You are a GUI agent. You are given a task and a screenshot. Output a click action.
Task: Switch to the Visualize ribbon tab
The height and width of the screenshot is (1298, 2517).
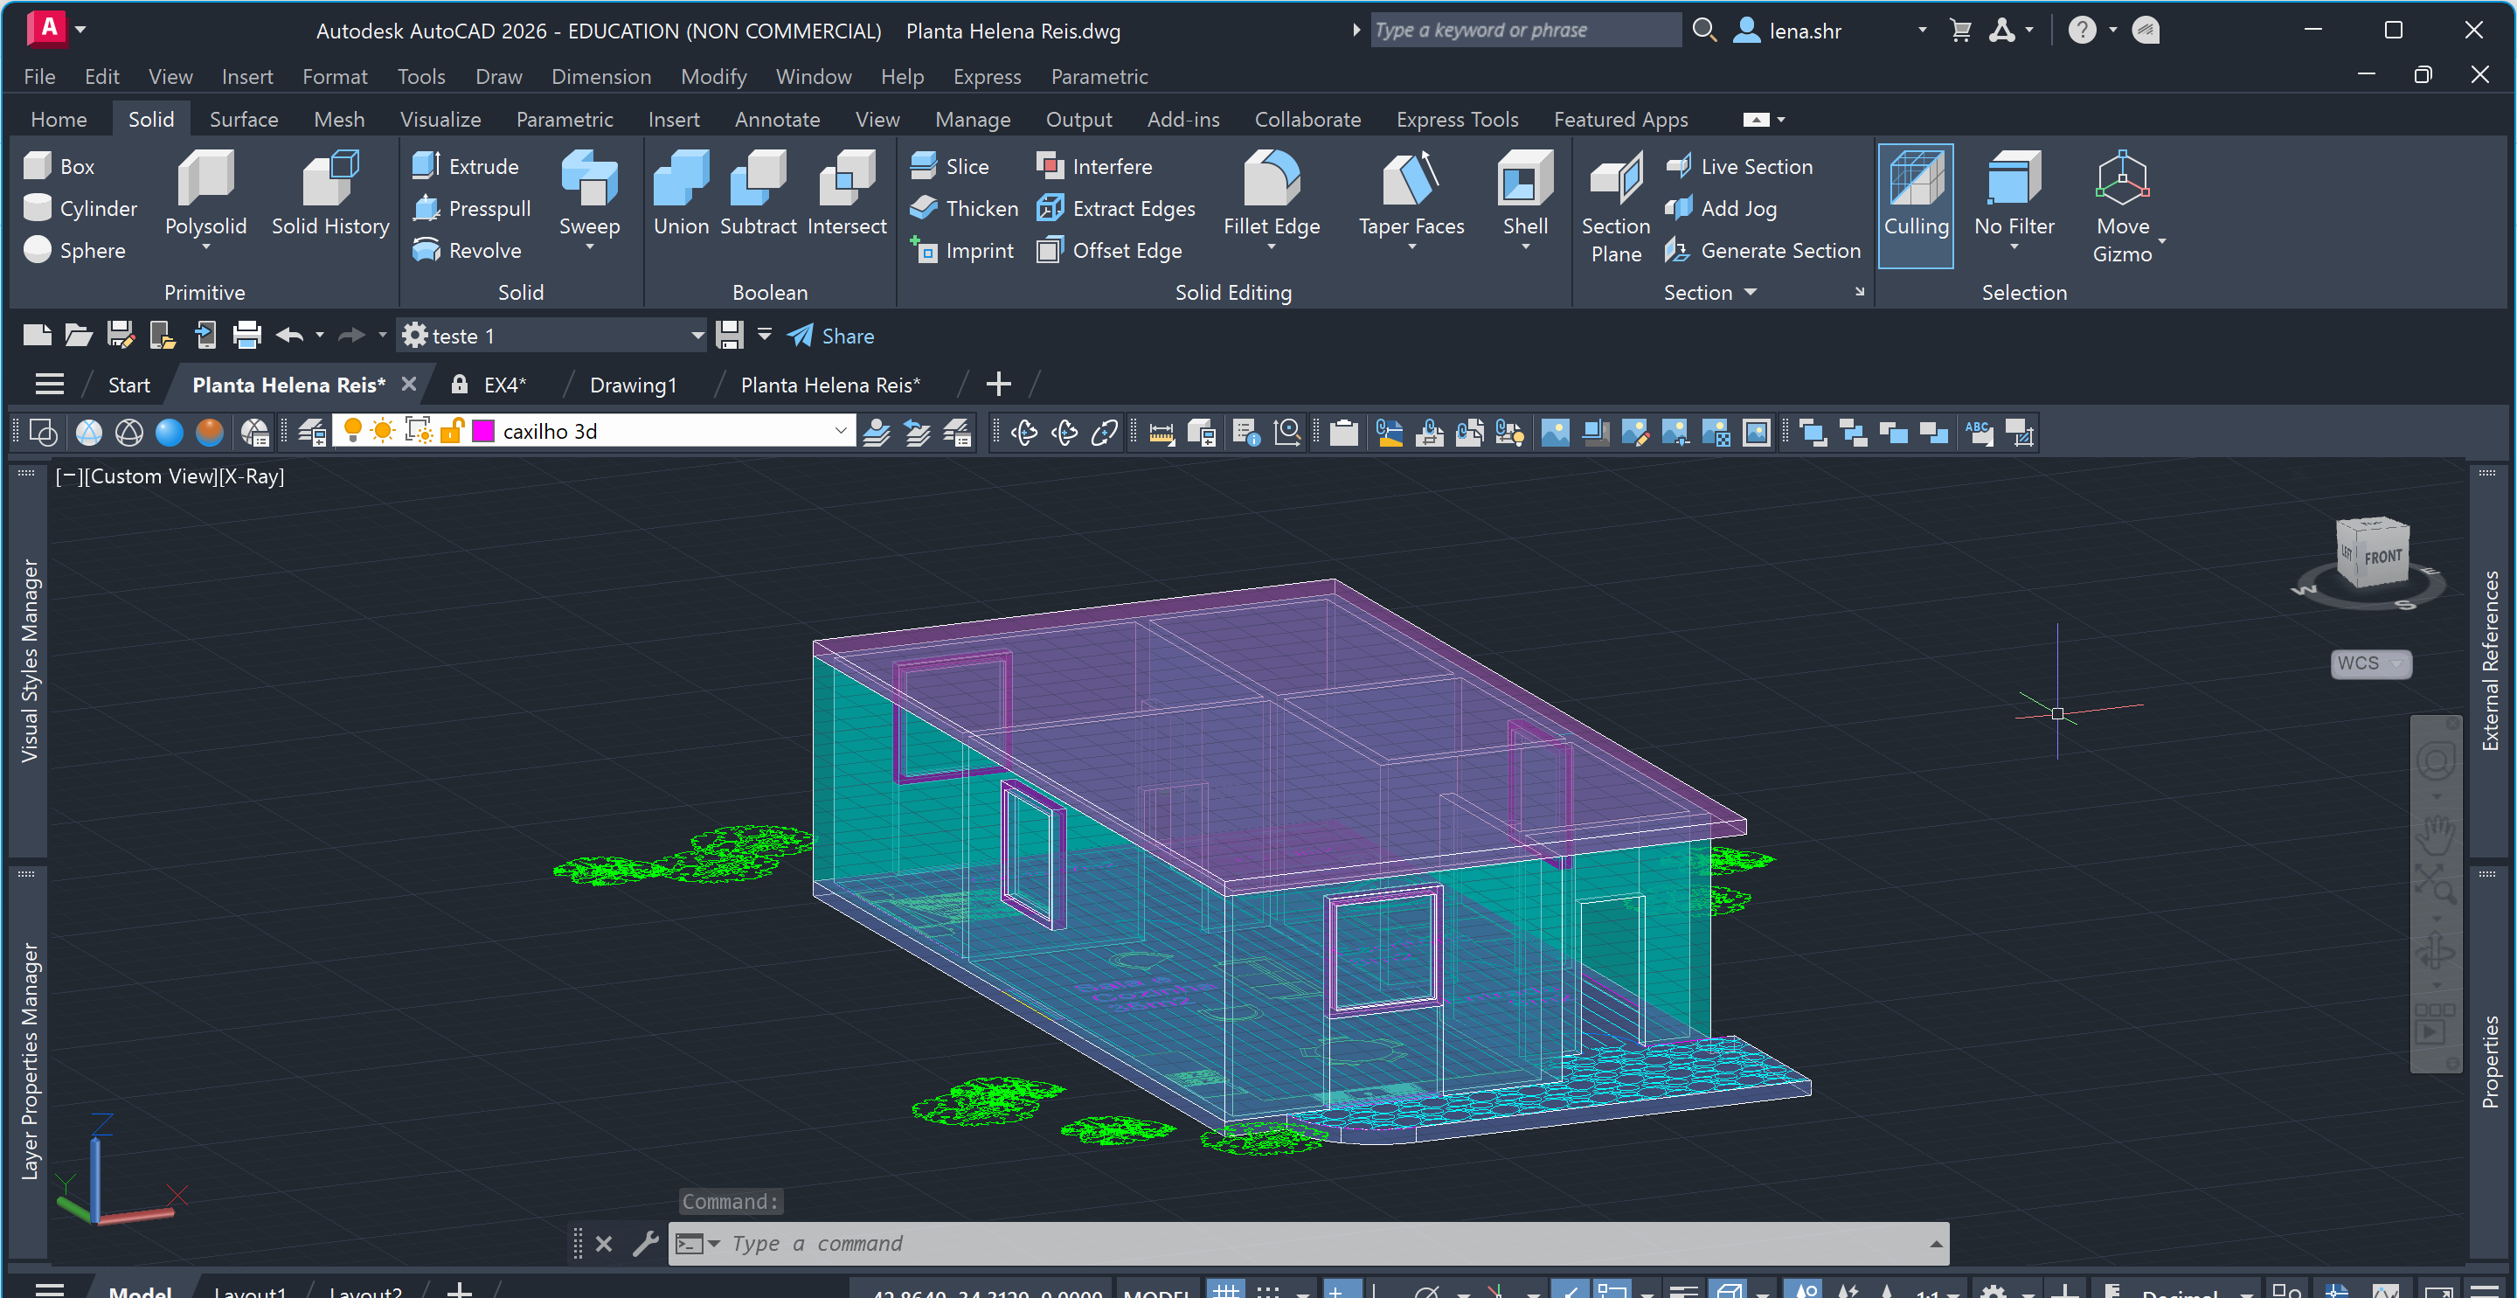(x=440, y=119)
